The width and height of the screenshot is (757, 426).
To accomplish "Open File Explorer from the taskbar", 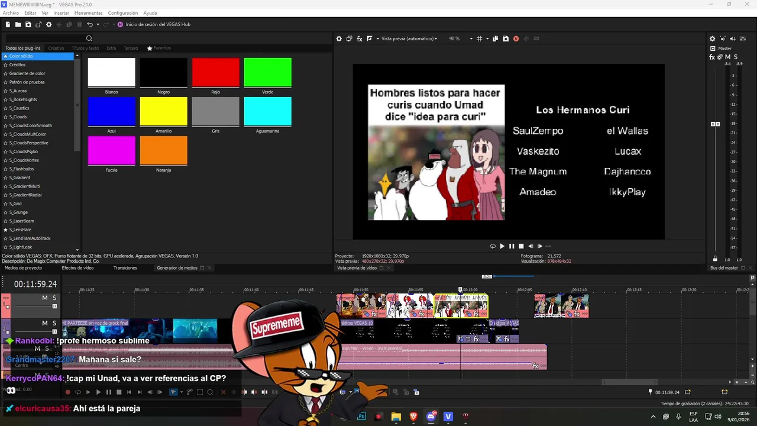I will [x=396, y=417].
